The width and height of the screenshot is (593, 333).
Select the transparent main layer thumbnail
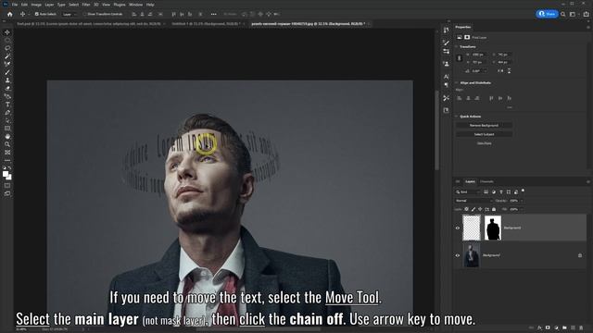point(472,228)
